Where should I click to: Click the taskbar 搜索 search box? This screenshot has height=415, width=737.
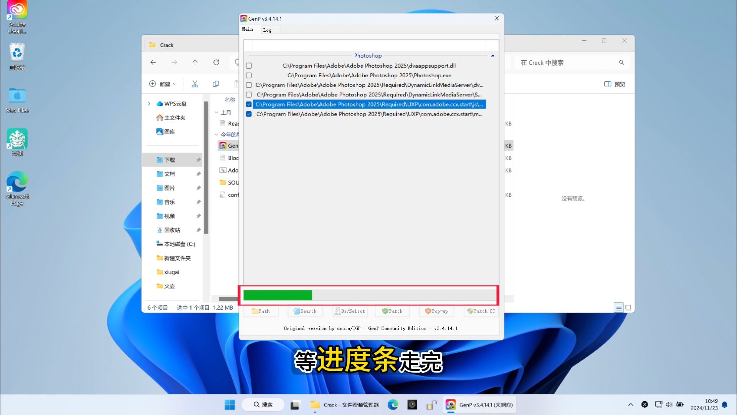tap(263, 405)
